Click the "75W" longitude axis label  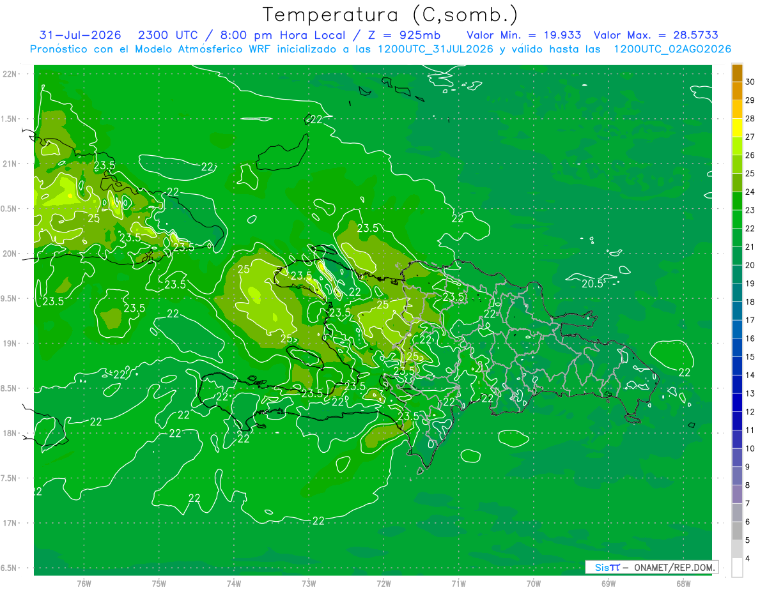(159, 584)
